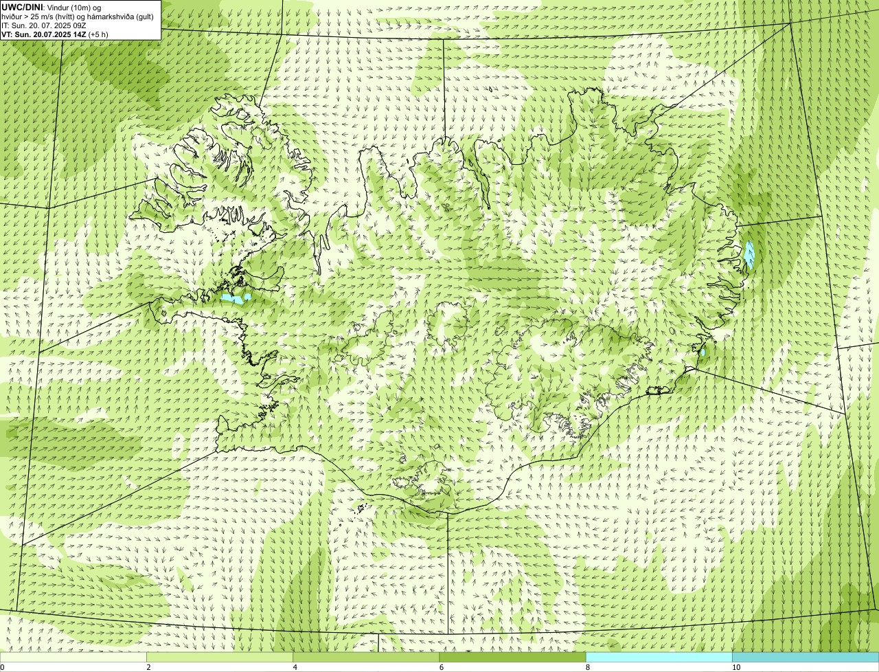Click the dark green 6–8 m/s legend segment
This screenshot has height=672, width=879.
(x=512, y=657)
